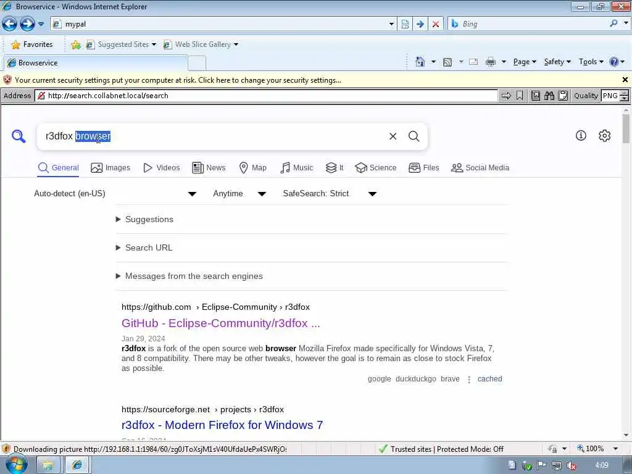
Task: Open the Print dropdown arrow
Action: click(504, 62)
